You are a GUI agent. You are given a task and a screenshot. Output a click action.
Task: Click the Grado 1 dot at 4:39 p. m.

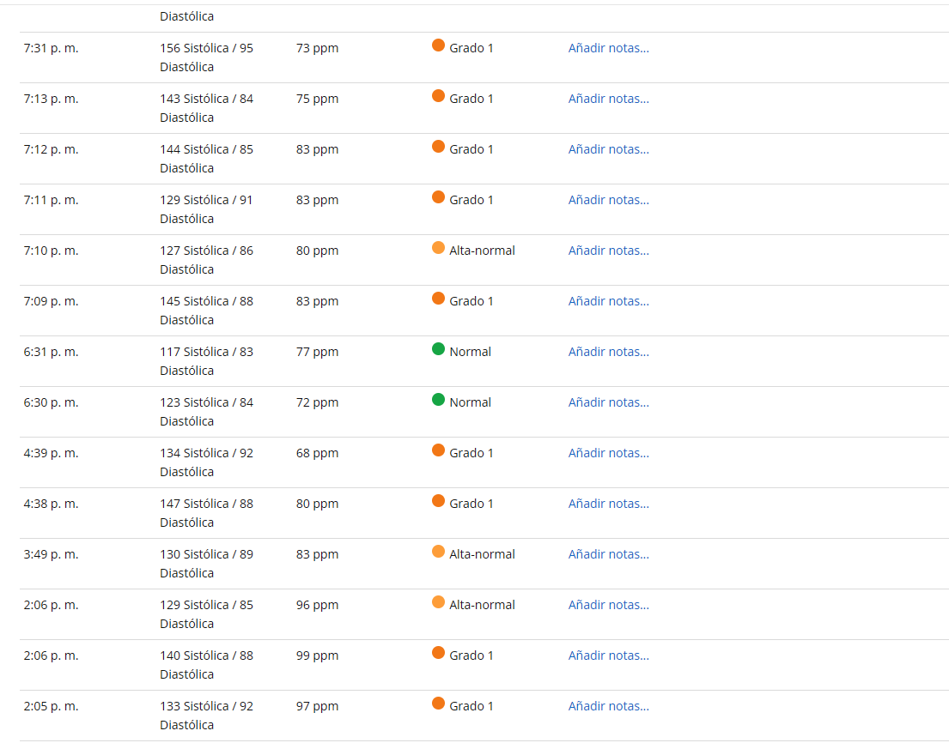point(438,450)
